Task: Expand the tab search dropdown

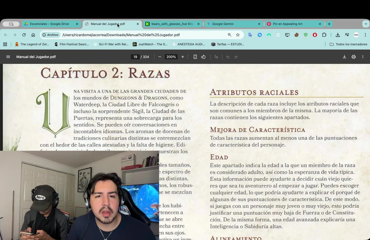Action: click(366, 24)
